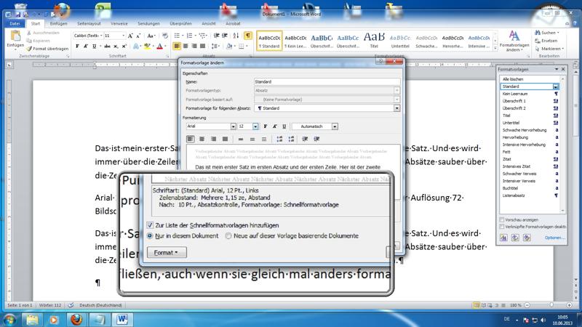Open text highlight color yellow swatch in ribbon

(147, 47)
